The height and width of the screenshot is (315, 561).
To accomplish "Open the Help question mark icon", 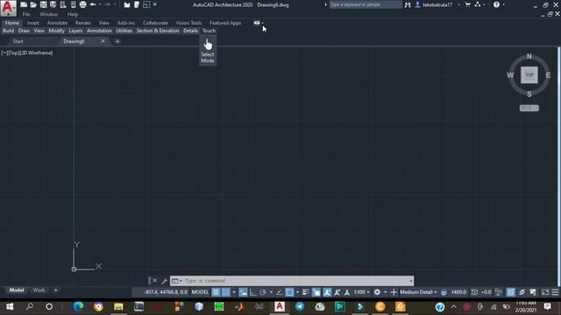I will coord(496,4).
